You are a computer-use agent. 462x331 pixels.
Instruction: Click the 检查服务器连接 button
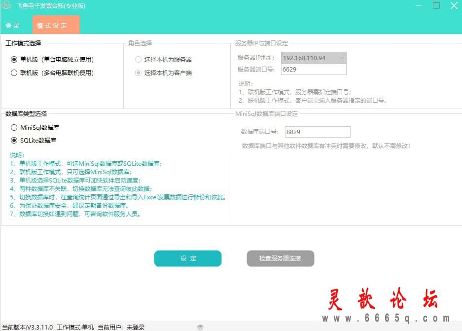point(280,258)
